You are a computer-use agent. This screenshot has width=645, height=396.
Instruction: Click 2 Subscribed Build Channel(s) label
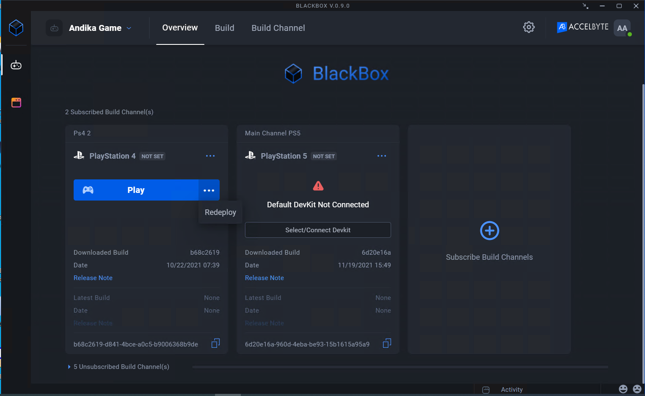tap(109, 112)
